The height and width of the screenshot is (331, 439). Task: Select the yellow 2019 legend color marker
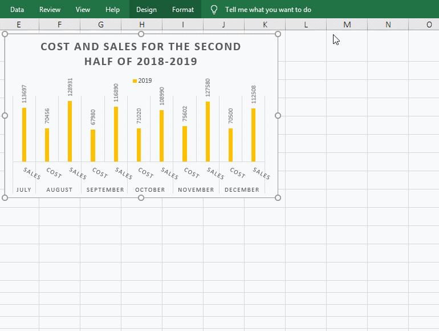[x=135, y=81]
